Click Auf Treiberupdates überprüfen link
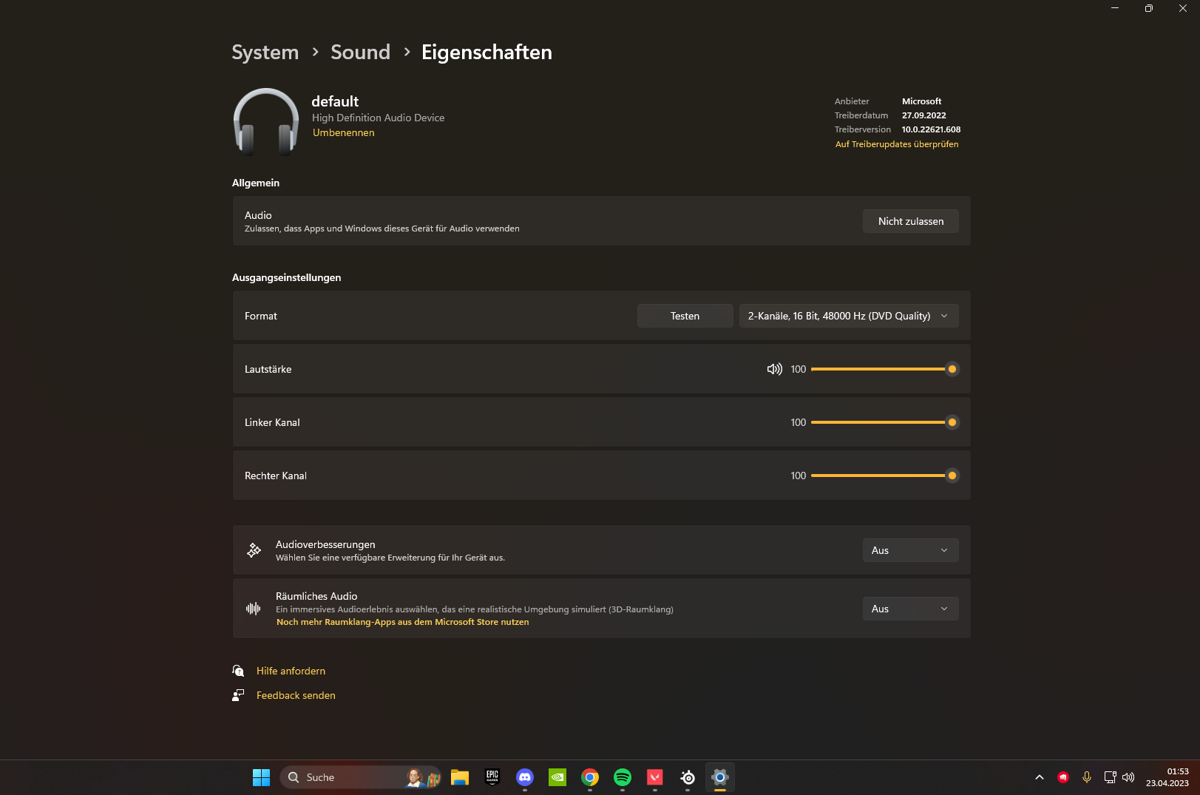 coord(896,144)
